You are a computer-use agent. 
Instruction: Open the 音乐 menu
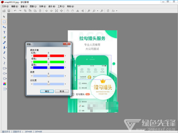pos(52,7)
